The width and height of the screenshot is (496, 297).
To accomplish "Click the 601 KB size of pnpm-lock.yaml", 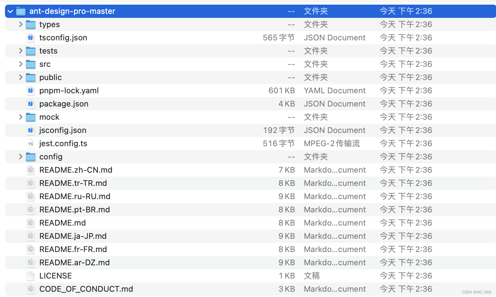I will 282,91.
